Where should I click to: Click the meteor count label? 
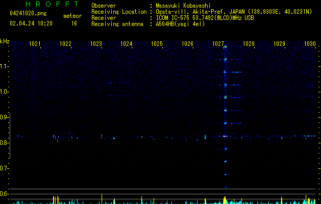coord(72,16)
